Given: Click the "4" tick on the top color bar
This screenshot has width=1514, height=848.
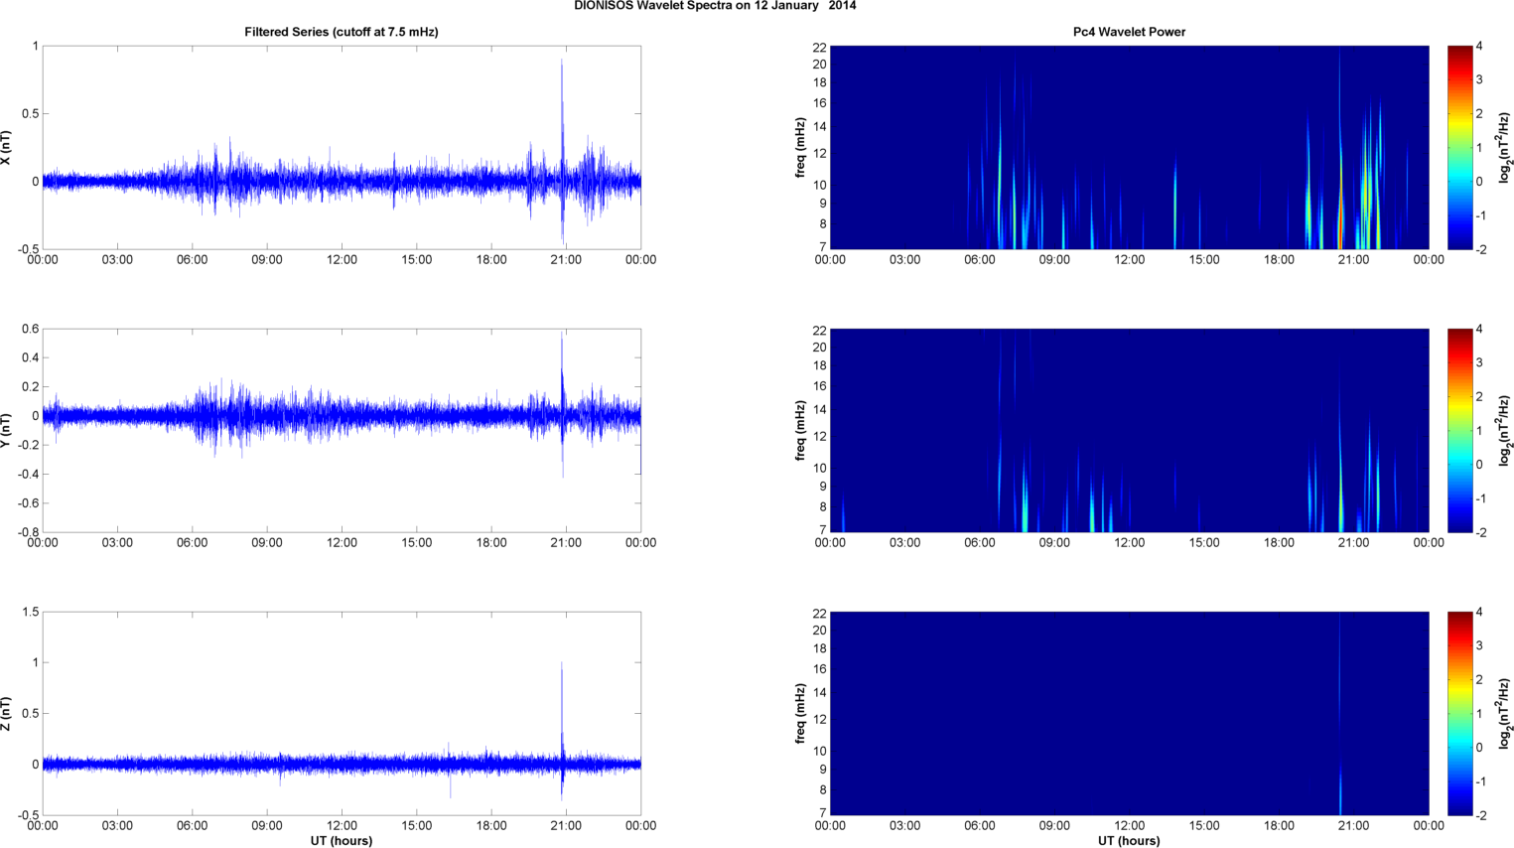Looking at the screenshot, I should [x=1479, y=47].
